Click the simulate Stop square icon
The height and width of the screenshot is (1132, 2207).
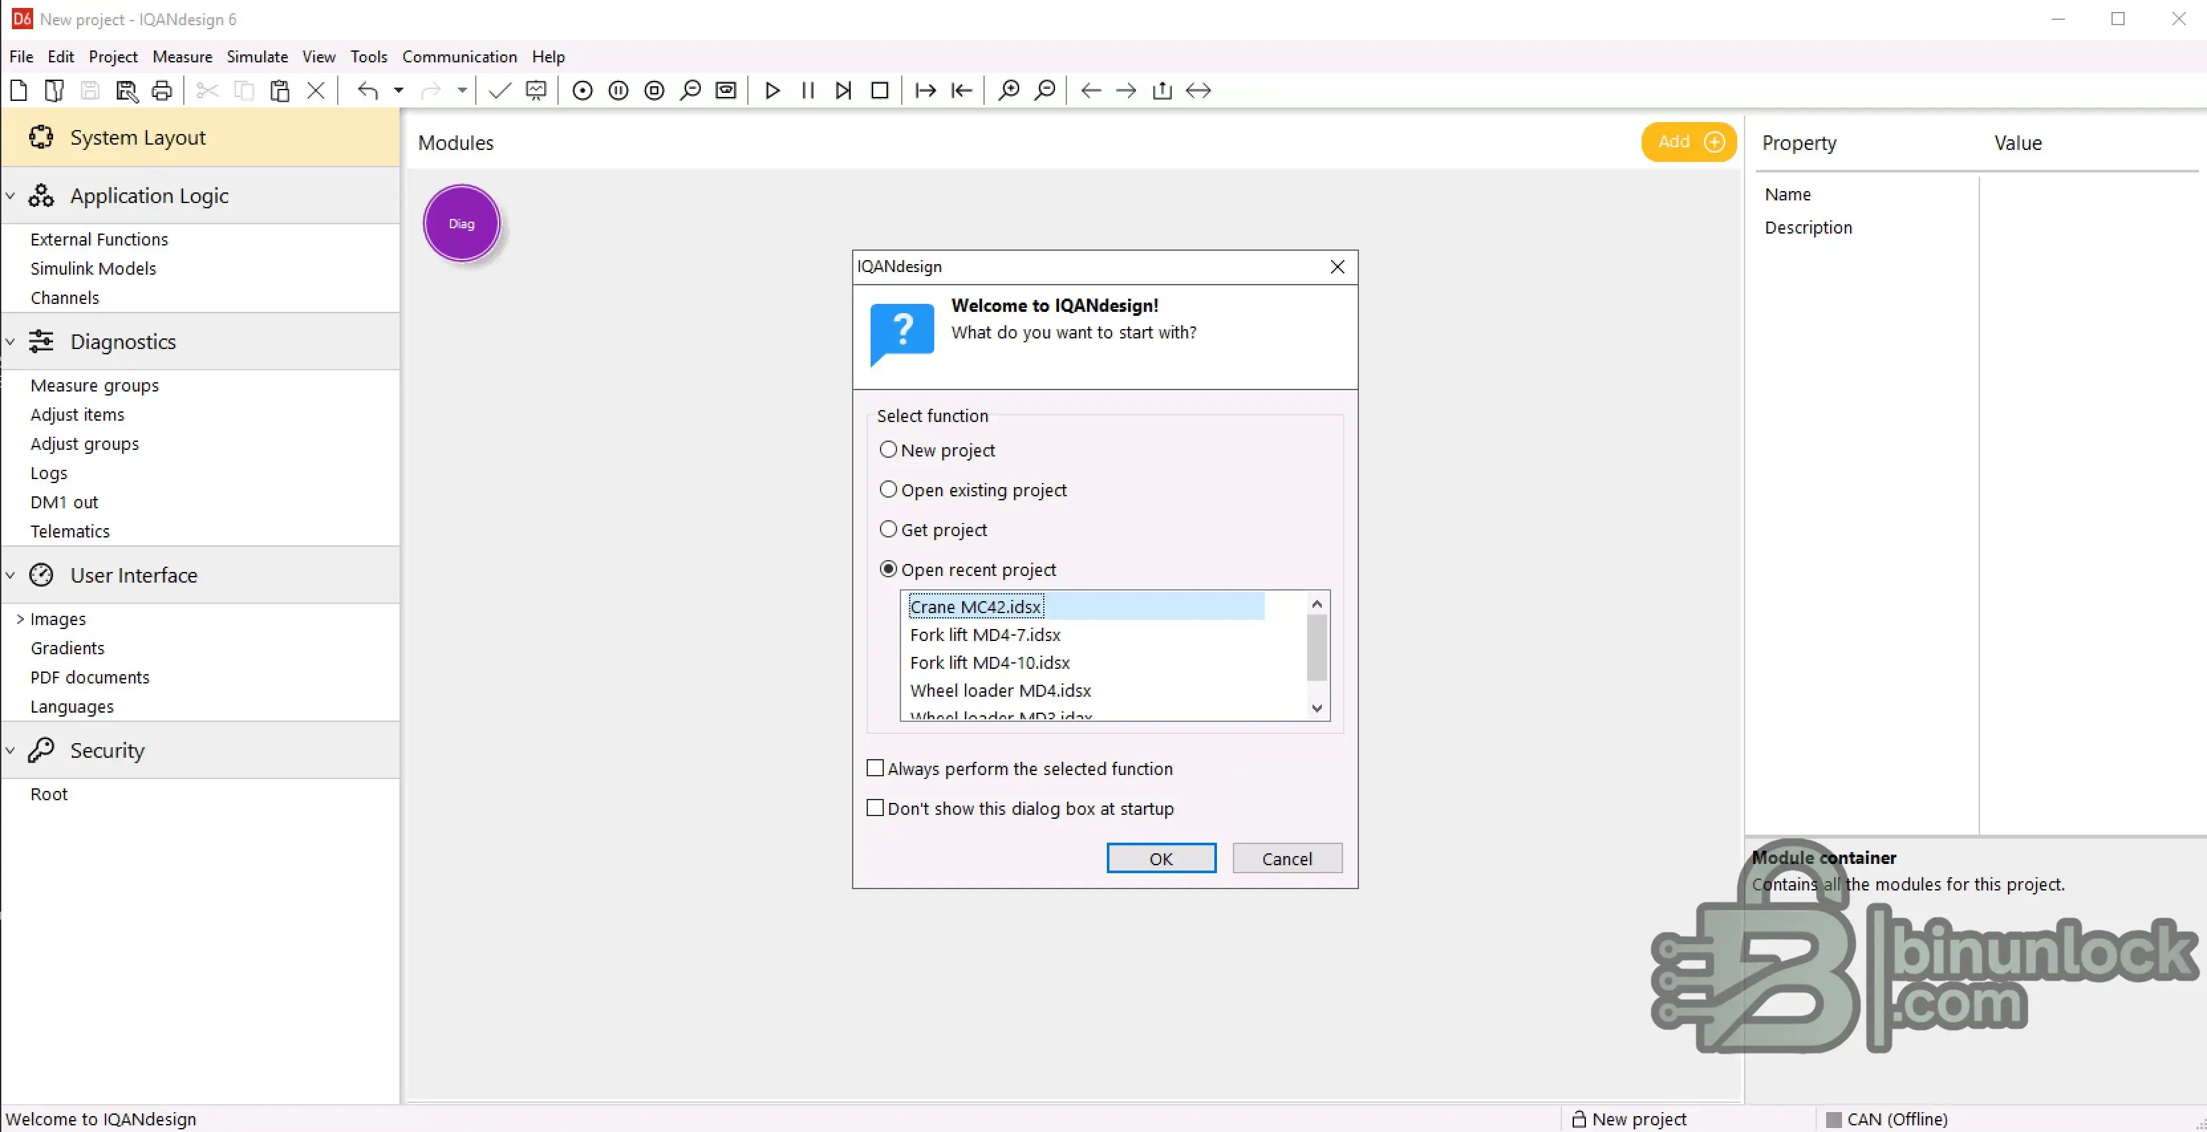[x=880, y=90]
